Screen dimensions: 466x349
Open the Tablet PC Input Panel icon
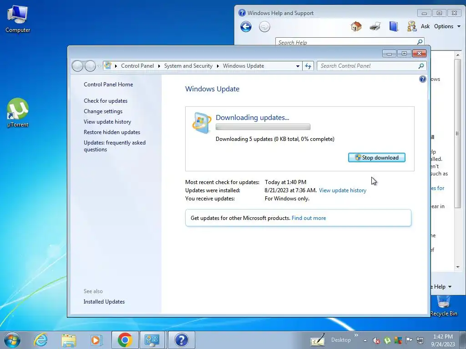317,340
